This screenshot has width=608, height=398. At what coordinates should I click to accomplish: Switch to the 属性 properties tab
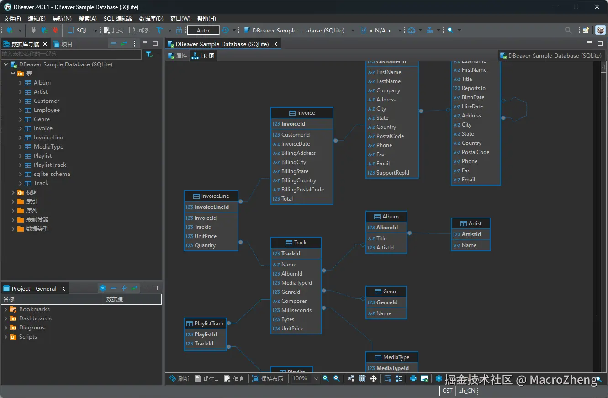[x=178, y=56]
